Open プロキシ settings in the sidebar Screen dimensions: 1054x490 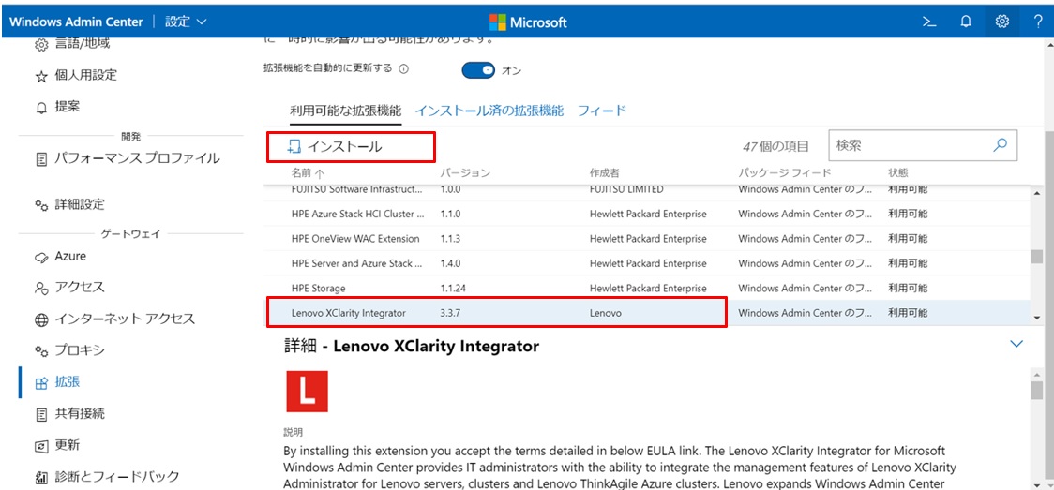click(x=80, y=350)
